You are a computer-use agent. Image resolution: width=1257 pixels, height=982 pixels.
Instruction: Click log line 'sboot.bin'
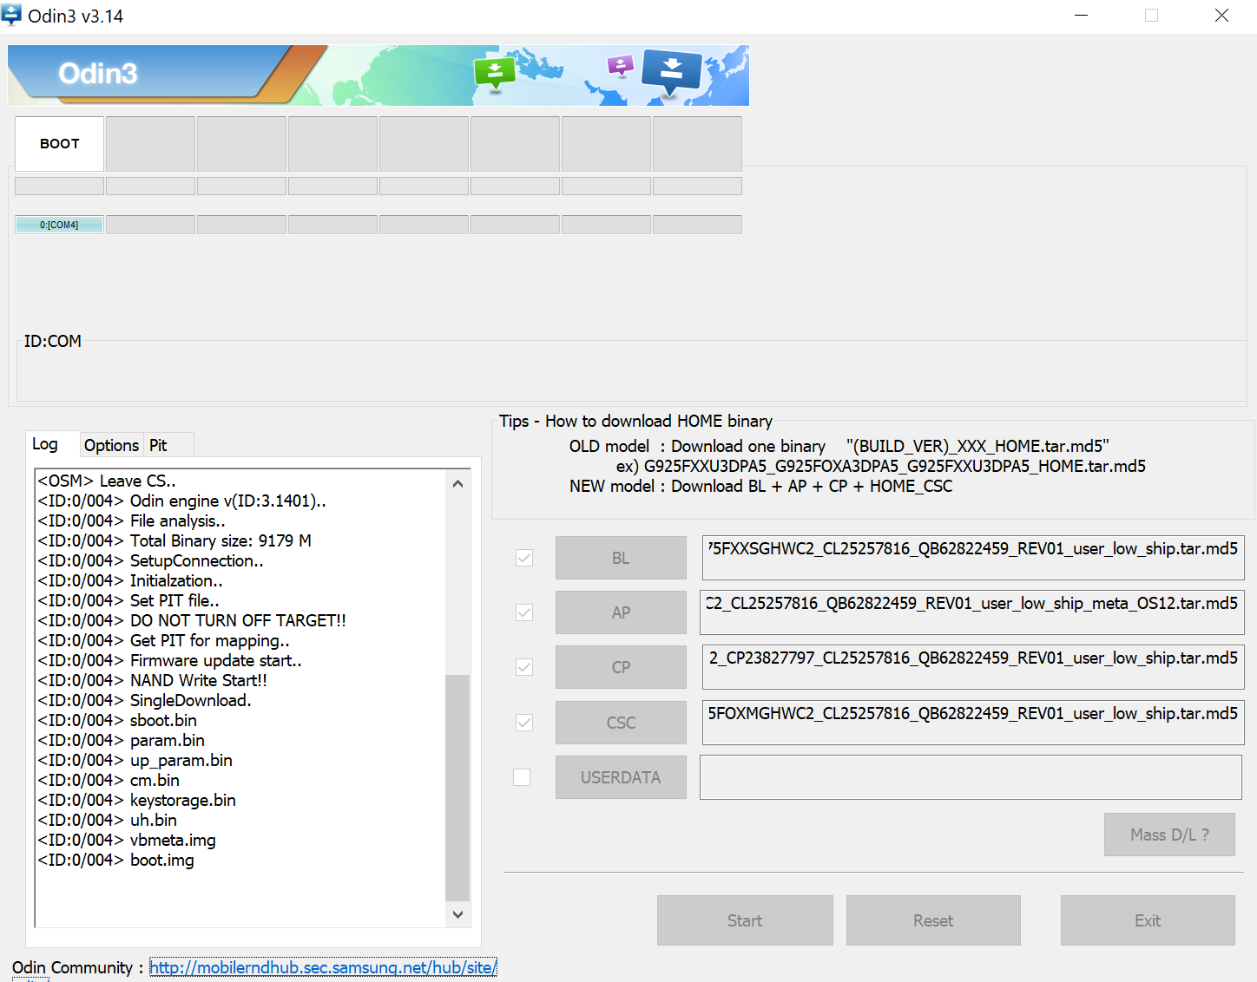coord(117,720)
